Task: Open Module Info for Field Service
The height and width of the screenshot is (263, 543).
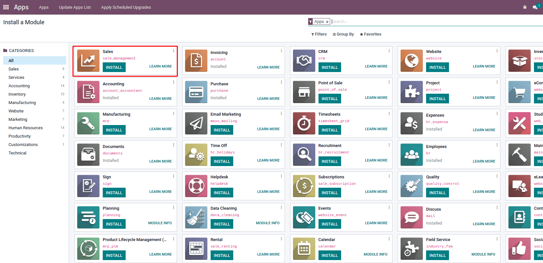Action: pyautogui.click(x=483, y=254)
